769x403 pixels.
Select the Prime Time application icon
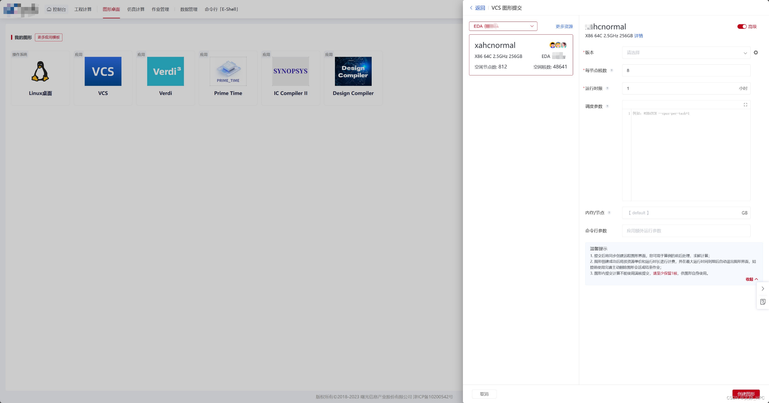click(x=228, y=71)
